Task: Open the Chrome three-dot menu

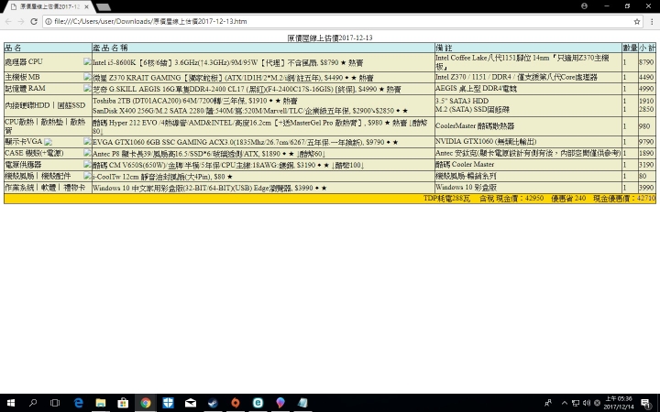Action: 652,21
